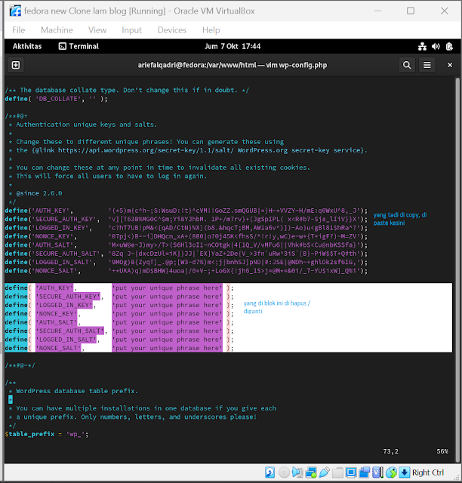This screenshot has width=462, height=483.
Task: Open search in the terminal header
Action: pos(407,65)
